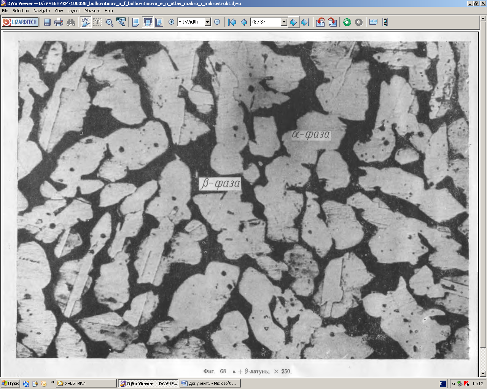Expand the quick launch overflow chevron

(53, 382)
